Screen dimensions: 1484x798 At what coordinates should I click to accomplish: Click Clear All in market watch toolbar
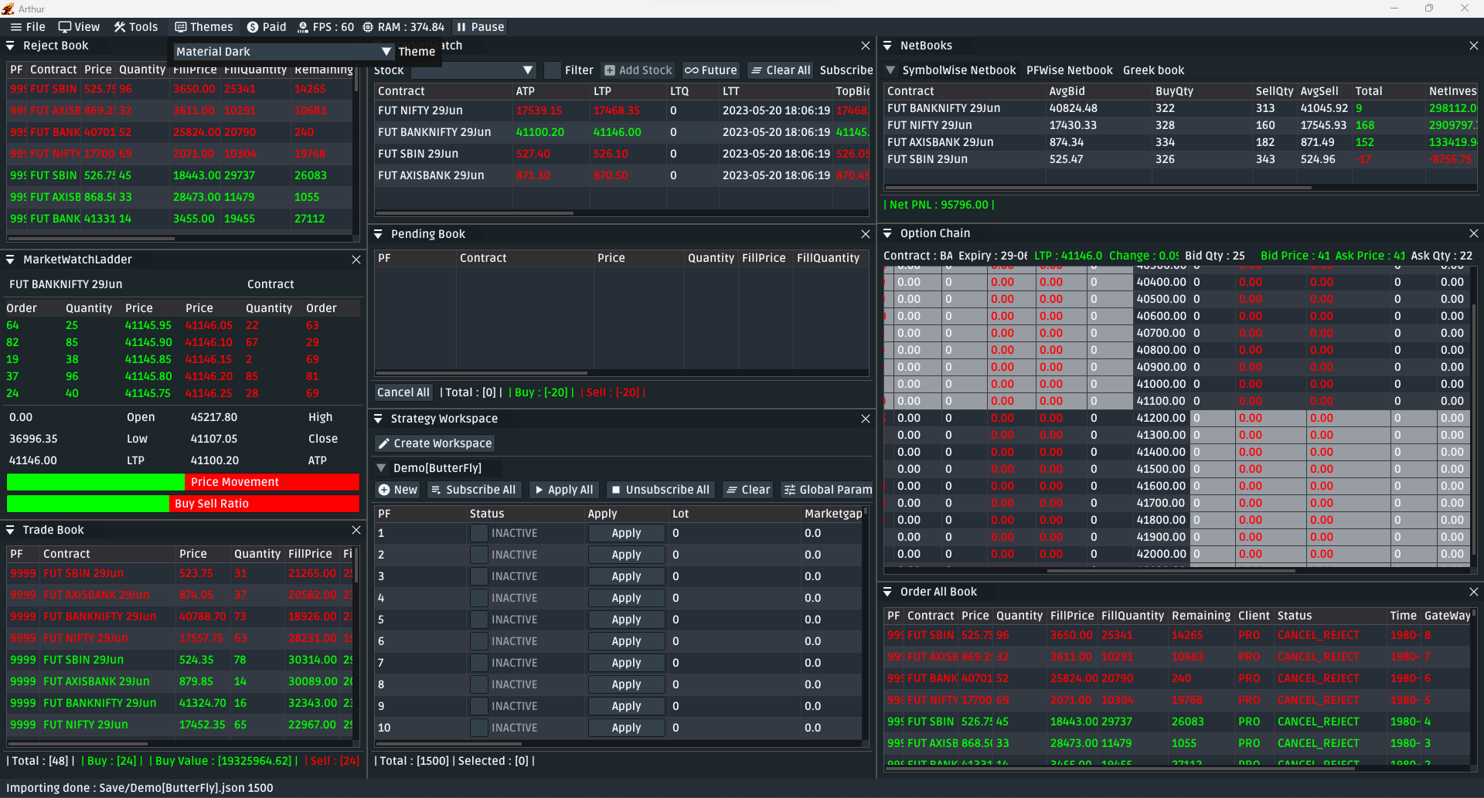click(780, 70)
